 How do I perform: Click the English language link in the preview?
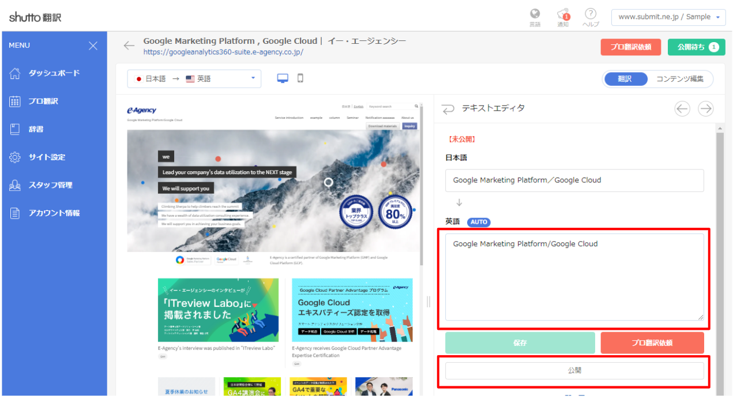[358, 106]
